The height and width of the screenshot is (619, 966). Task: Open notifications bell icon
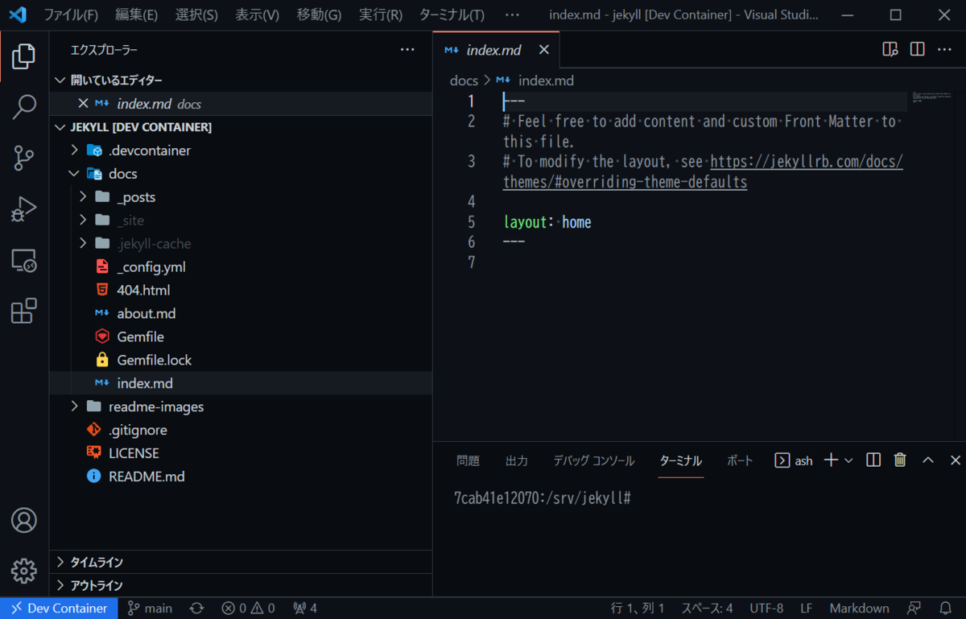pos(946,609)
